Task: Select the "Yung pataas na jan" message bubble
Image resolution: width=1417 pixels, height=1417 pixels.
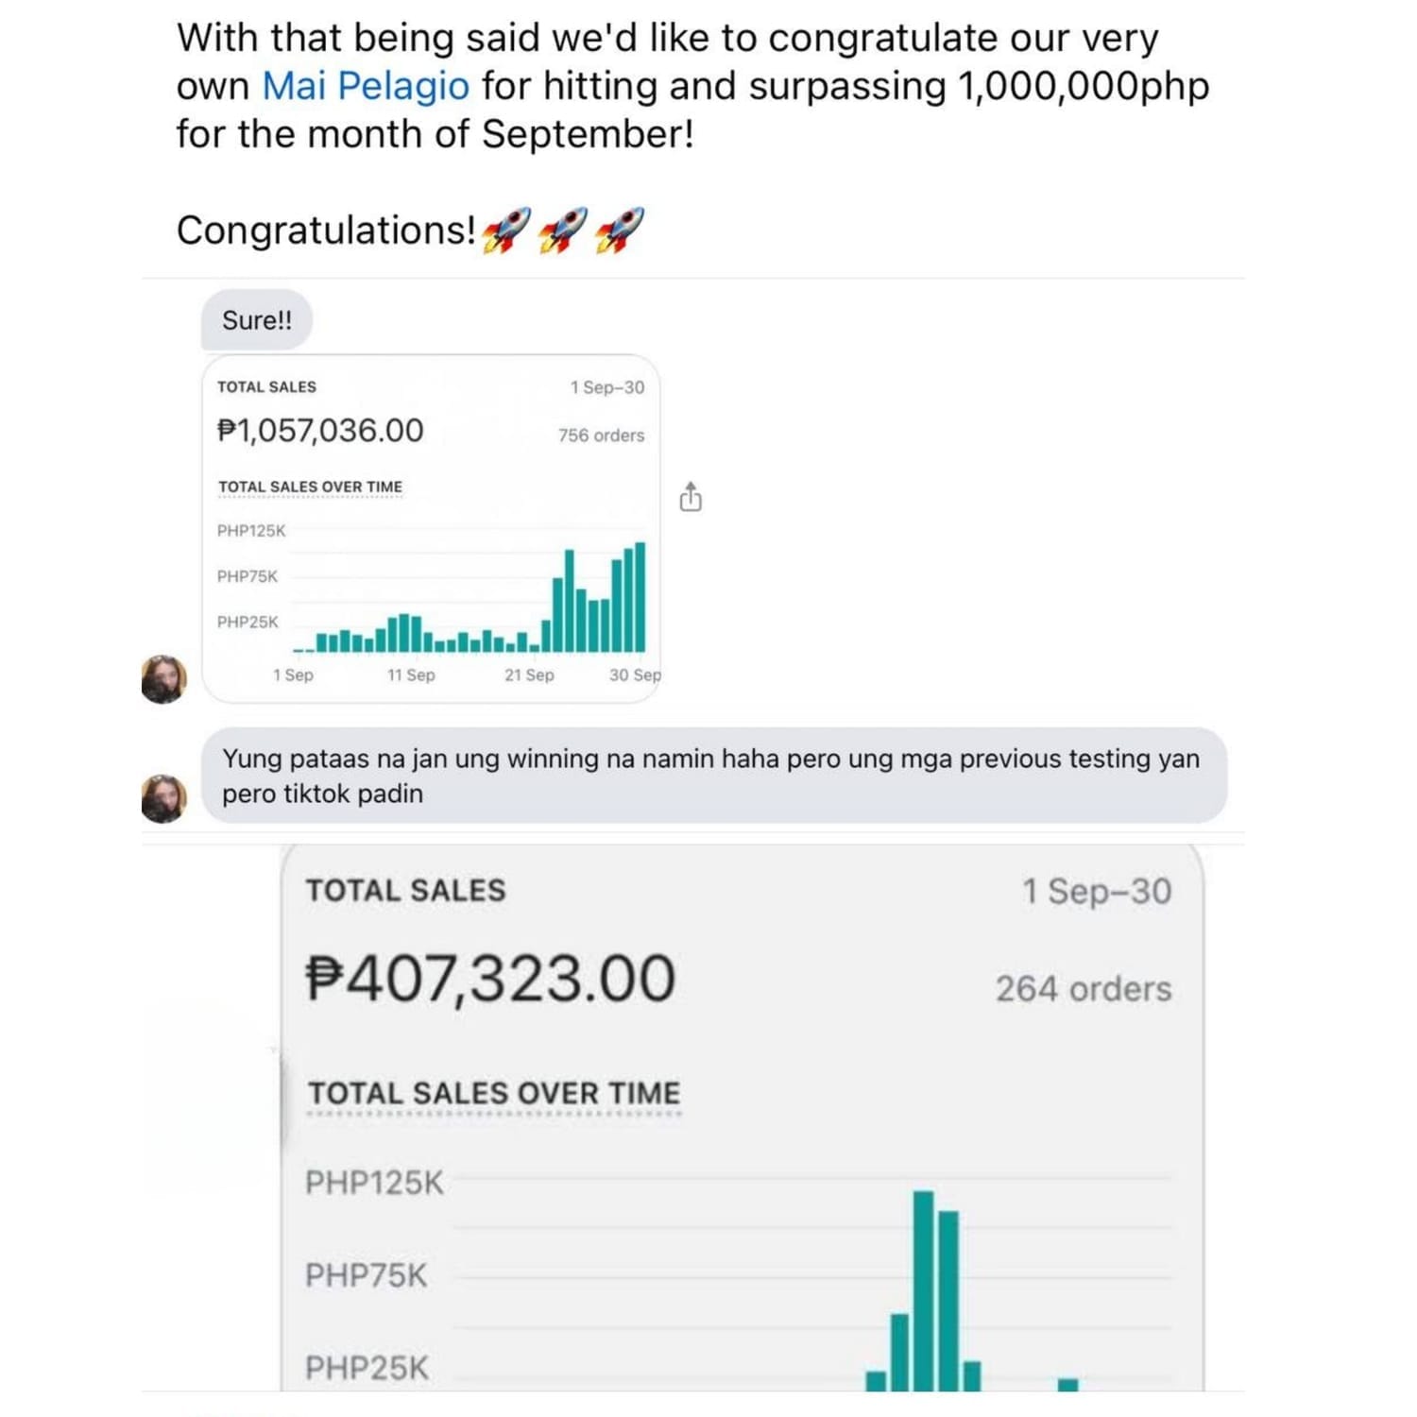Action: pyautogui.click(x=713, y=776)
